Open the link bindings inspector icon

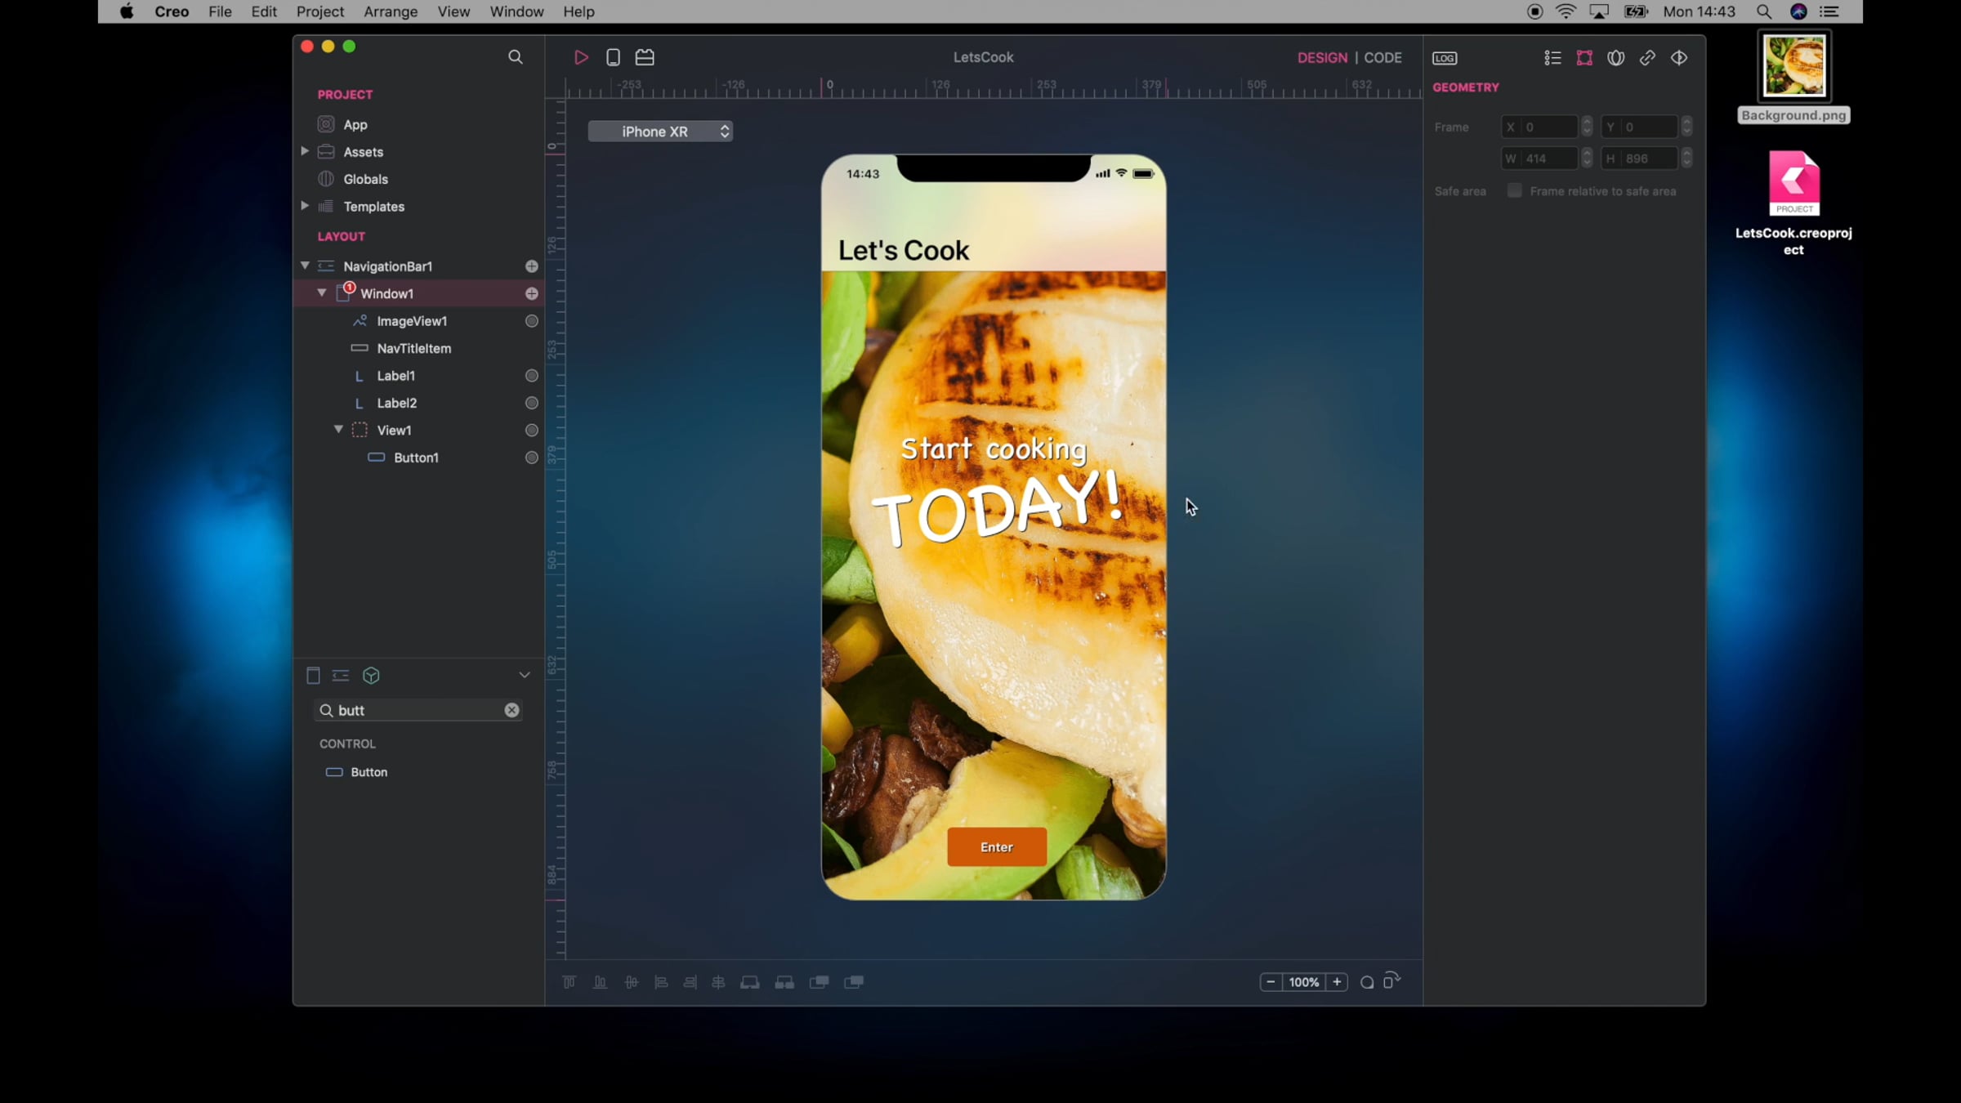pyautogui.click(x=1647, y=58)
